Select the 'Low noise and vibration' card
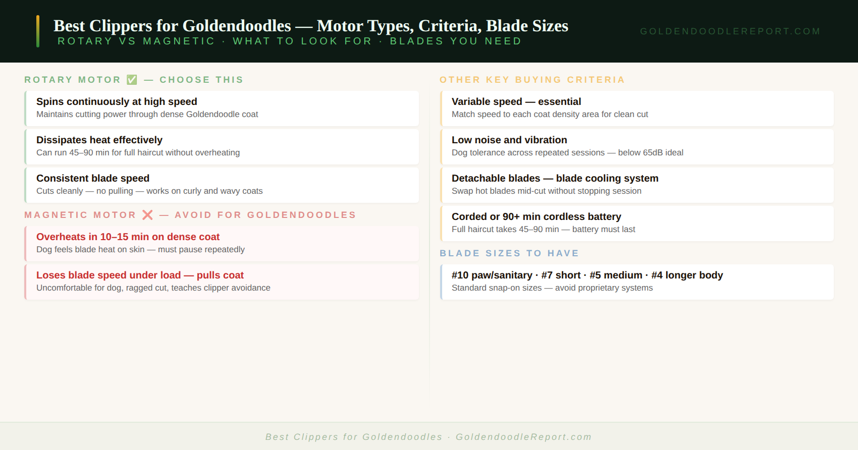 pos(637,147)
